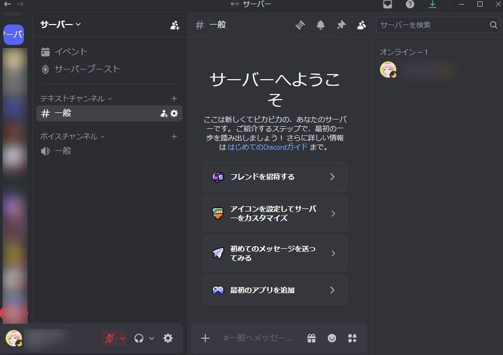Edit 一般 channel settings gear

[x=174, y=113]
